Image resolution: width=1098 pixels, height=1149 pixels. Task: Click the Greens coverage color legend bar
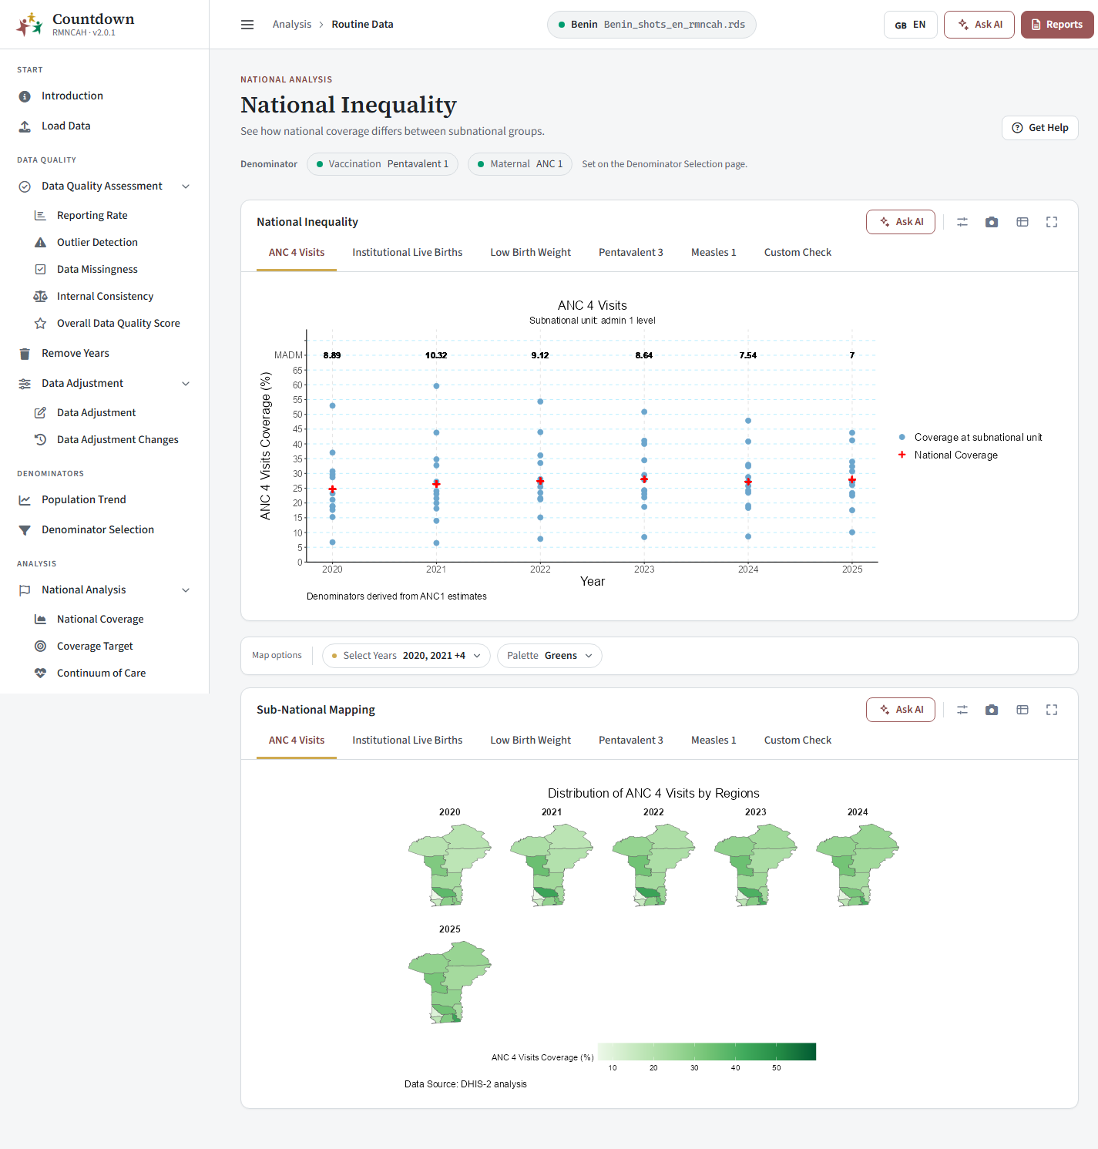[x=707, y=1052]
